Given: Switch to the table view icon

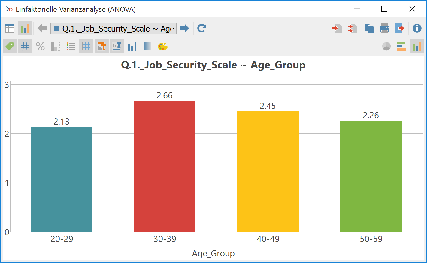Looking at the screenshot, I should coord(10,29).
